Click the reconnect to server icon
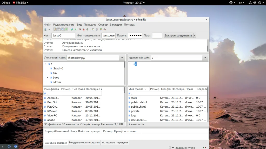Image resolution: width=266 pixels, height=149 pixels. point(88,29)
